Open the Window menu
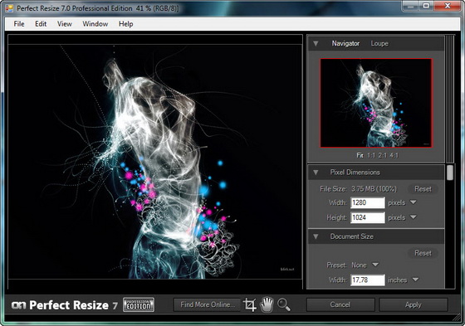465x326 pixels. click(95, 24)
